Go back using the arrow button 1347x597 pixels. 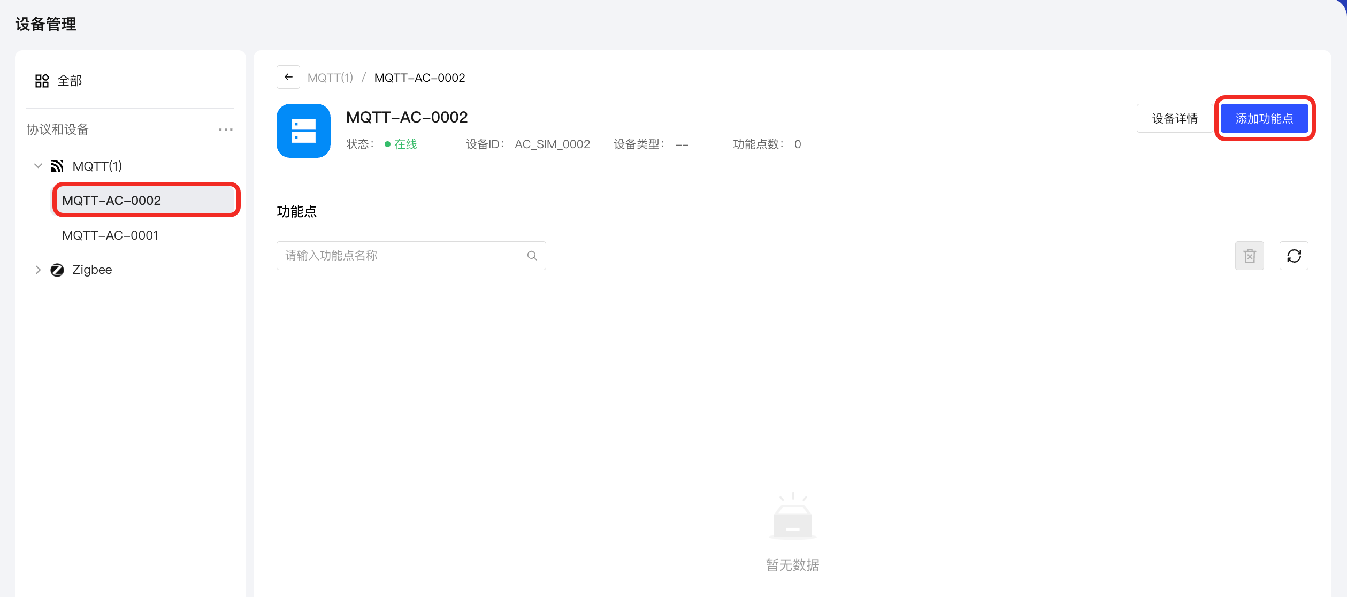[288, 77]
